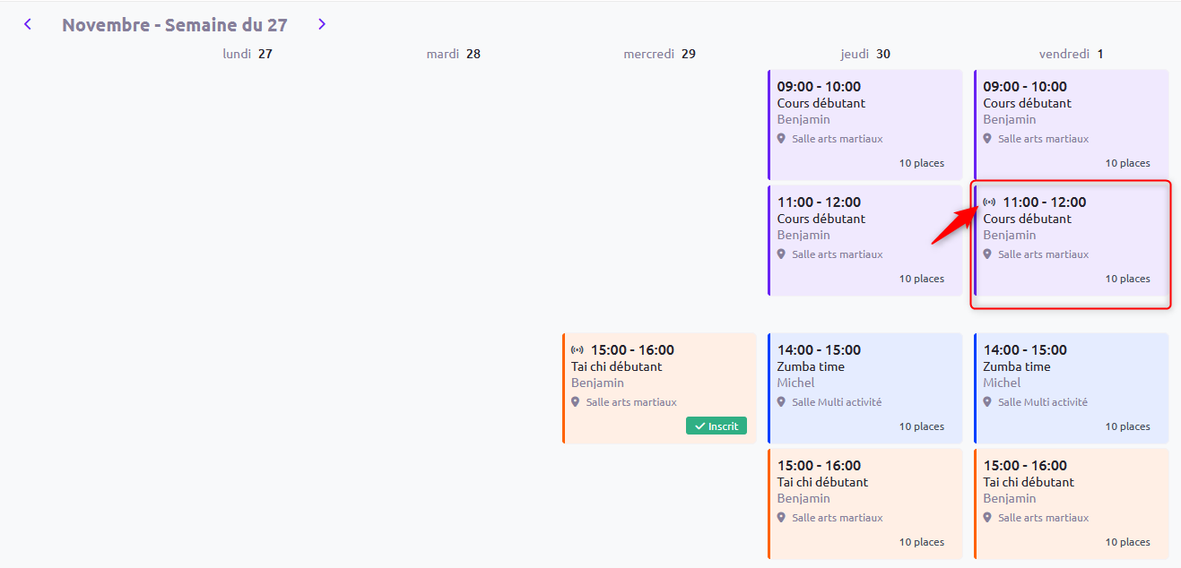The width and height of the screenshot is (1181, 568).
Task: Click location pin on Friday Zumba time
Action: tap(987, 402)
